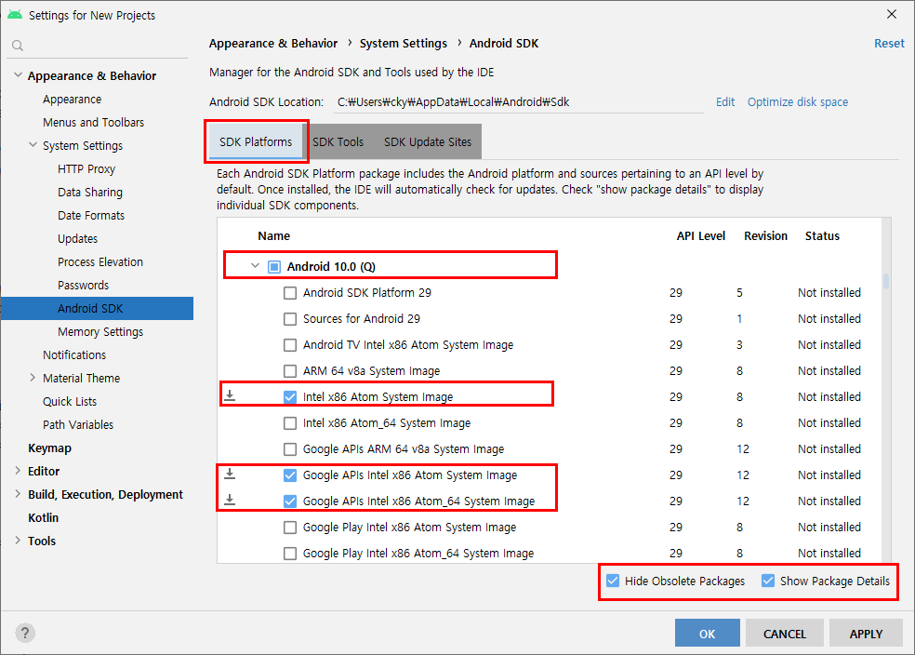This screenshot has height=655, width=915.
Task: Expand the Tools settings section
Action: pyautogui.click(x=18, y=541)
